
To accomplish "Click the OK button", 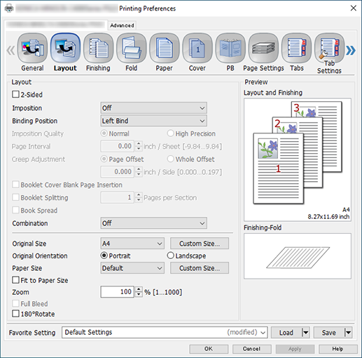I will click(x=209, y=349).
